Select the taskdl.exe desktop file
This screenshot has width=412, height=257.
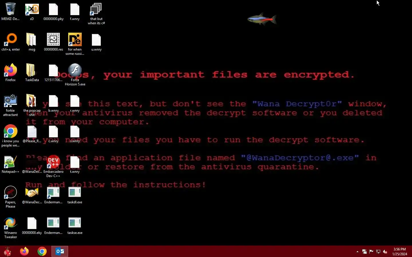(x=75, y=195)
